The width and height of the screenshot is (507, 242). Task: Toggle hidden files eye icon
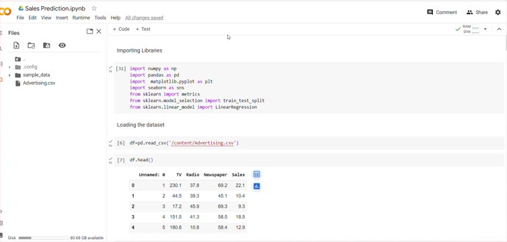62,46
